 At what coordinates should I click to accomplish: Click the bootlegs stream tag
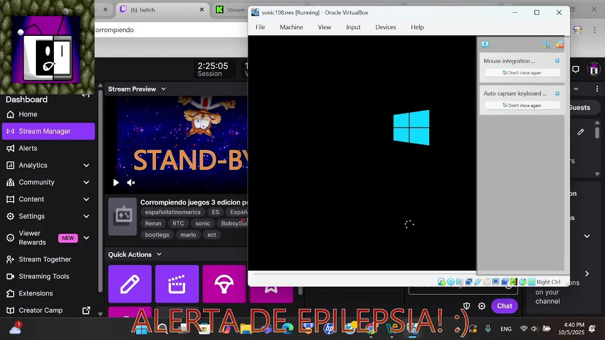[157, 235]
